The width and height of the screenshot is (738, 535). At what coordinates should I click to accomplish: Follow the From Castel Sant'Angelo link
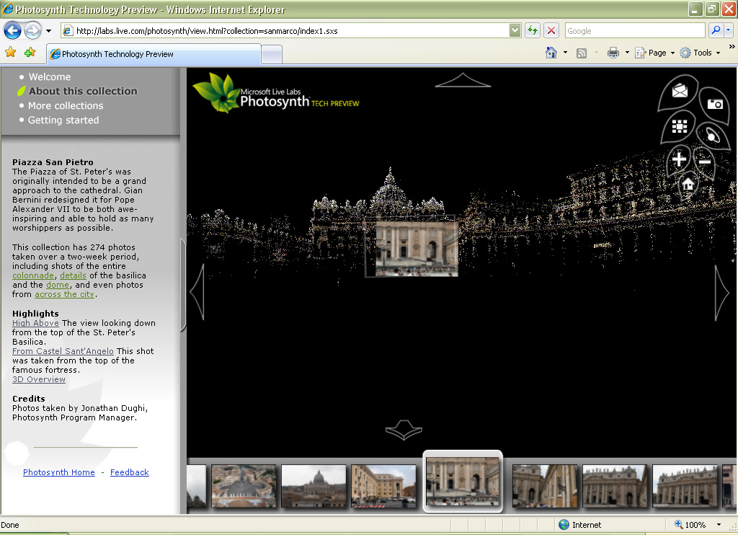pos(63,351)
